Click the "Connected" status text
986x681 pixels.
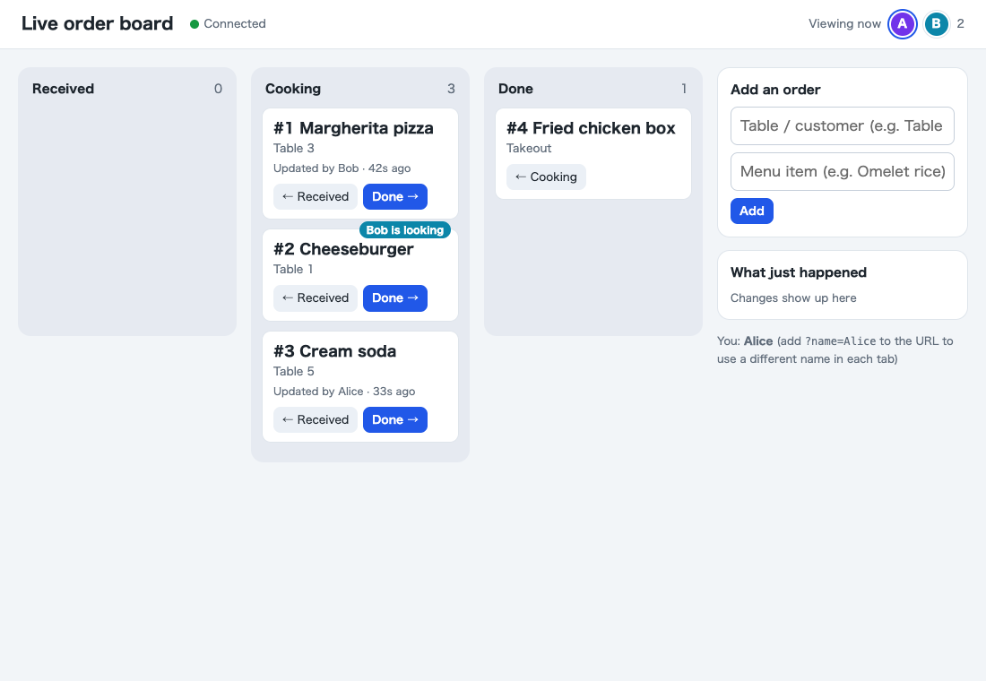click(235, 24)
